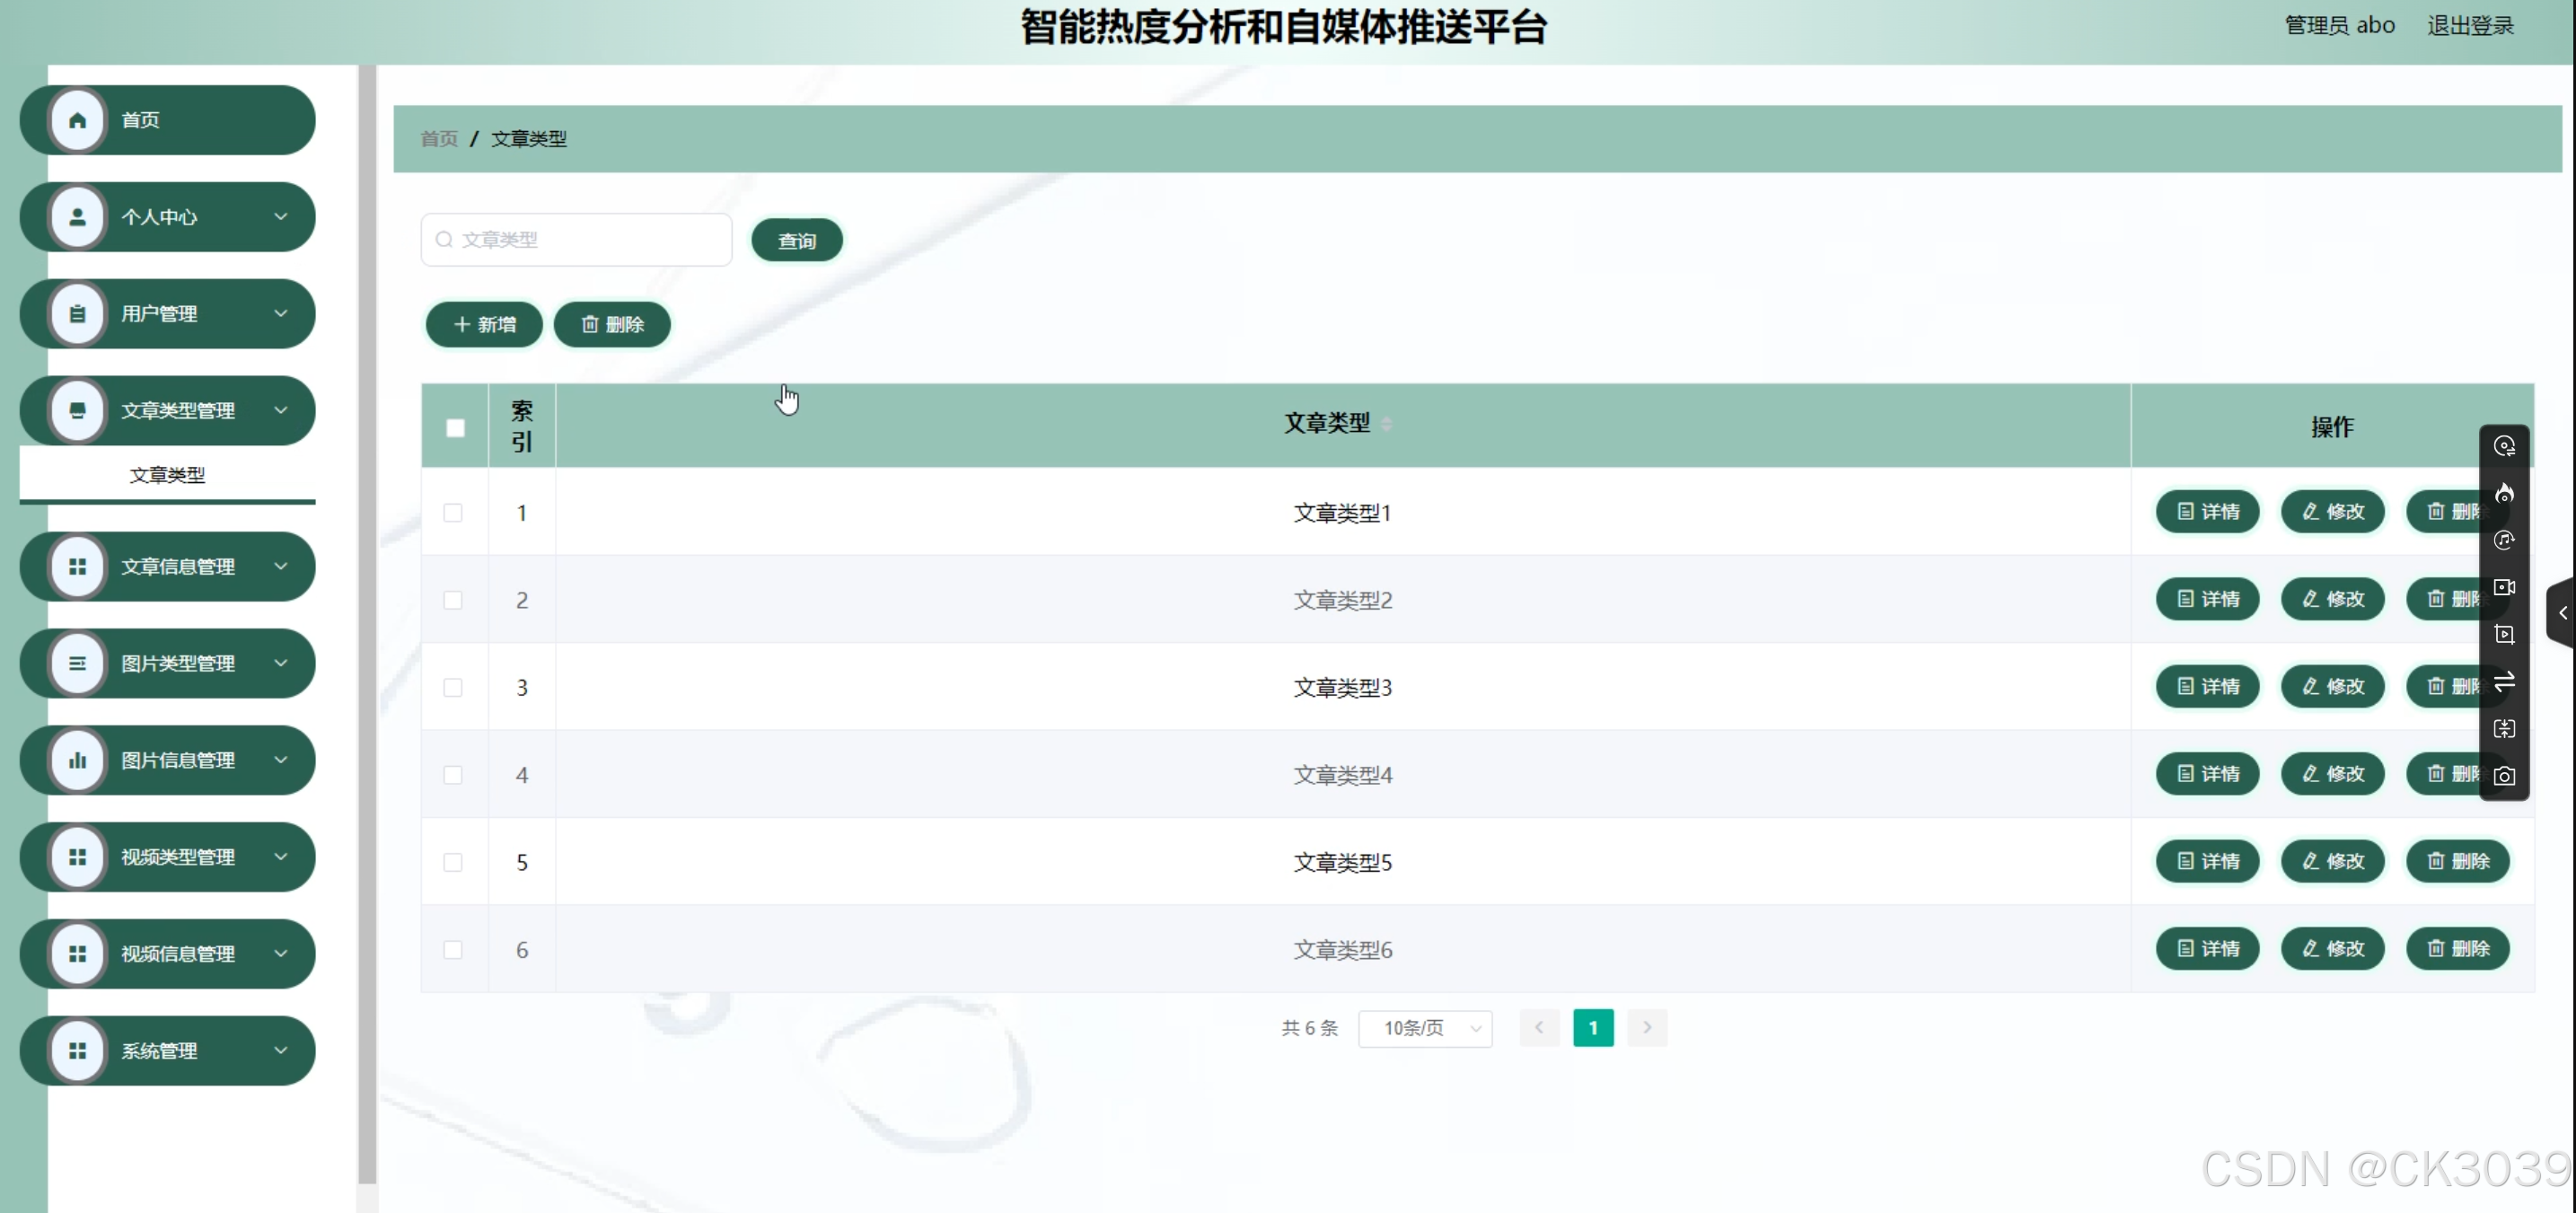Click the bar chart icon on 图片信息管理
This screenshot has width=2576, height=1213.
coord(78,759)
